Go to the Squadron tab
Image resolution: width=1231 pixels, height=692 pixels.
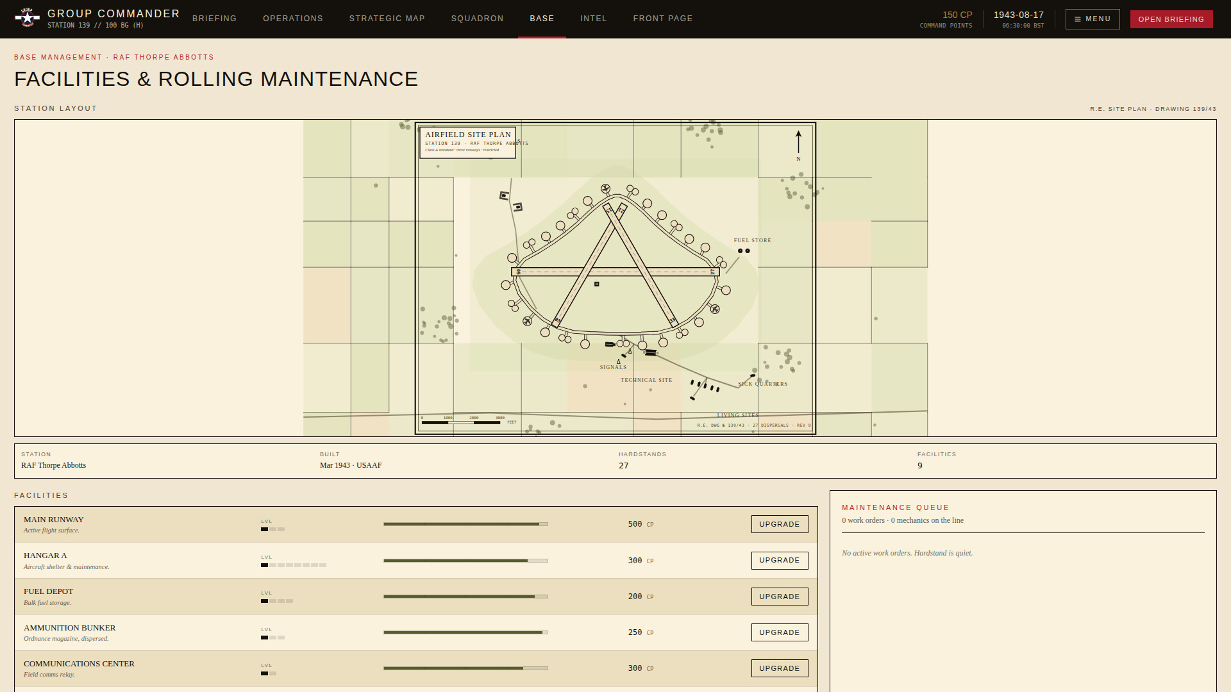click(478, 19)
